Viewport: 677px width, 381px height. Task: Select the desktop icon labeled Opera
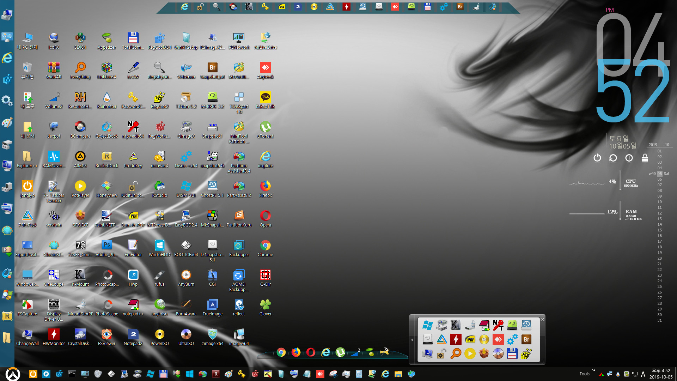pos(265,218)
